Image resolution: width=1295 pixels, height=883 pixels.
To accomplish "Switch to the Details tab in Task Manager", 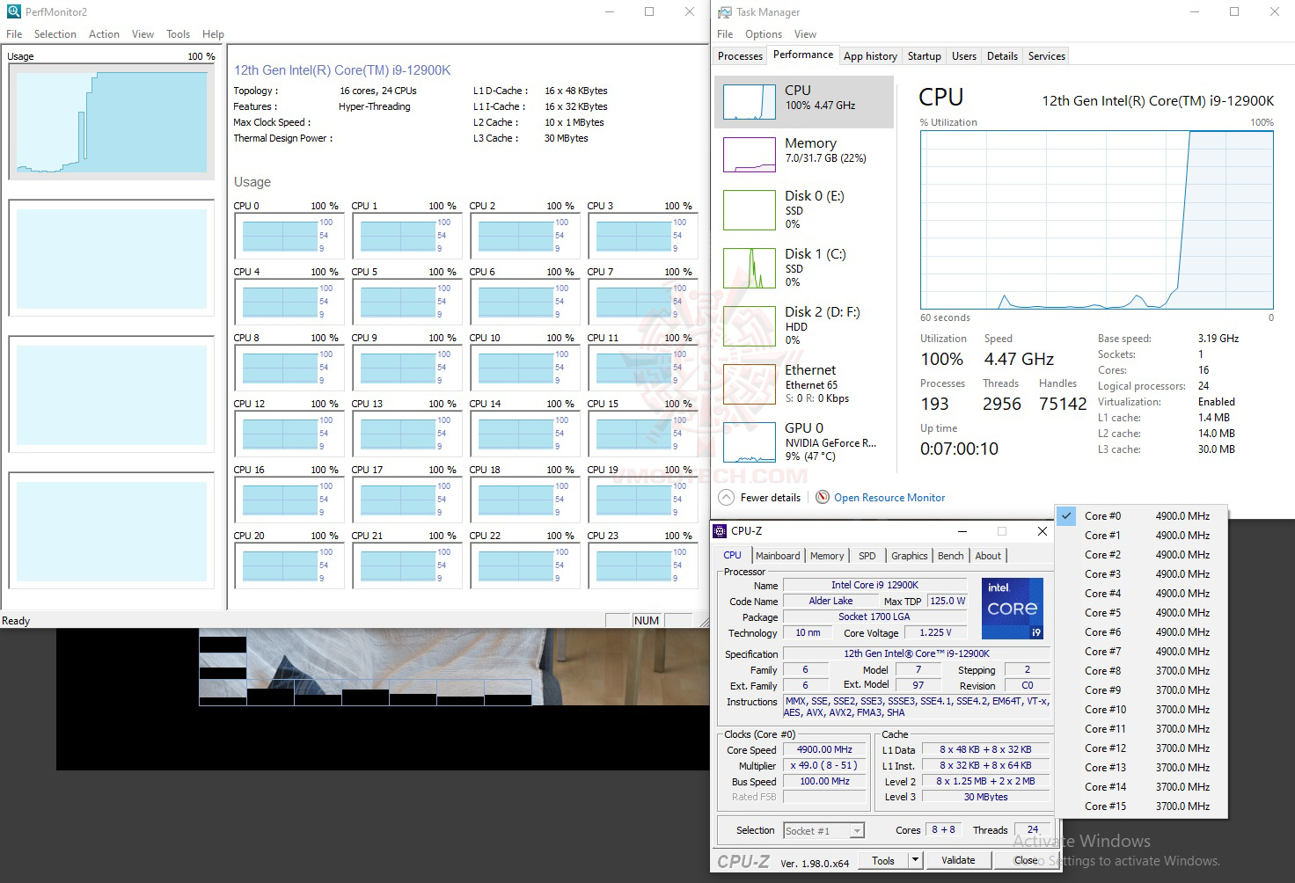I will tap(1002, 56).
